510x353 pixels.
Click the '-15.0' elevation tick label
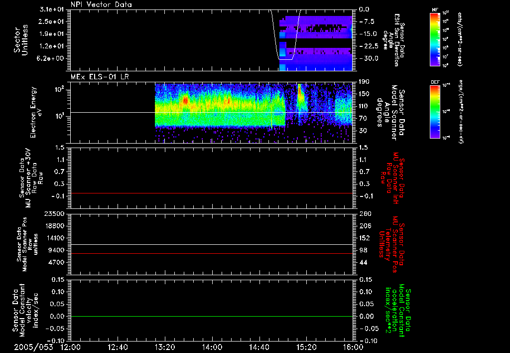(369, 34)
